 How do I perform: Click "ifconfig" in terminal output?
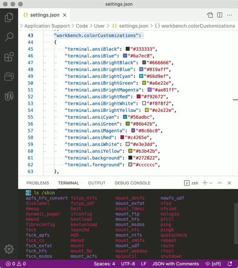coord(81,214)
